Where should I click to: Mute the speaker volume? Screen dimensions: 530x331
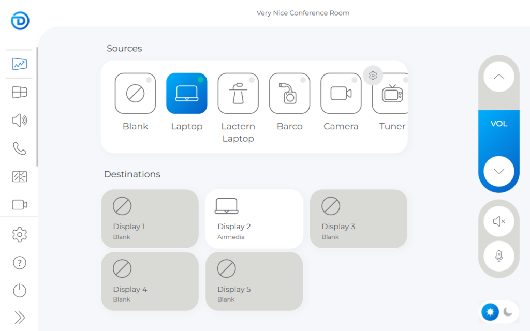click(x=499, y=221)
